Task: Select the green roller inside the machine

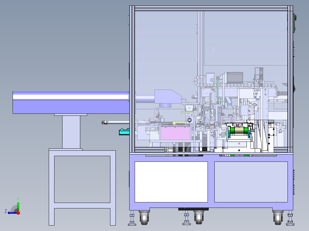Action: coord(239,130)
